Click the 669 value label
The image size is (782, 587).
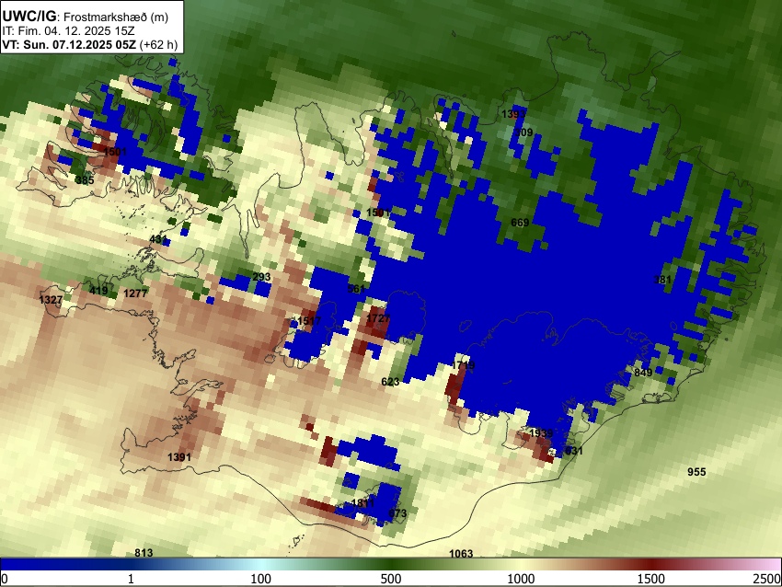pyautogui.click(x=520, y=223)
